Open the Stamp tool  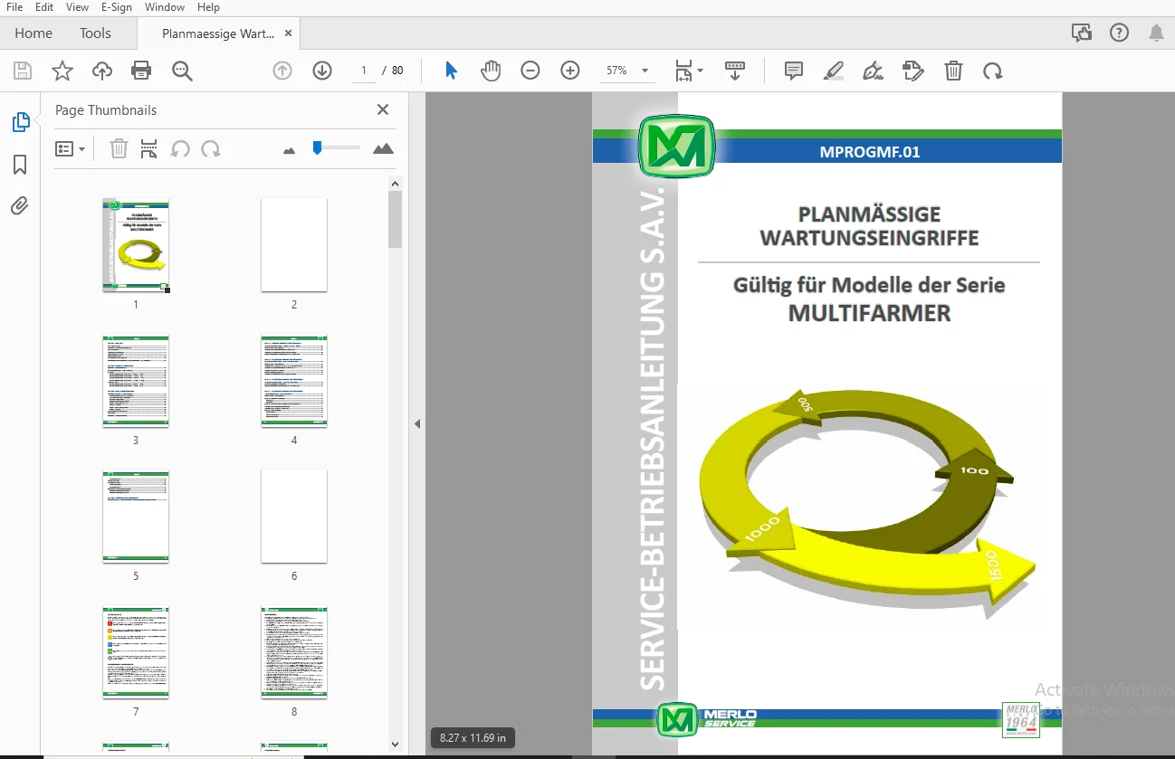point(913,71)
